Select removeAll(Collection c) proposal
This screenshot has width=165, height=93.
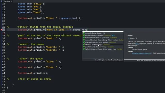(103, 38)
